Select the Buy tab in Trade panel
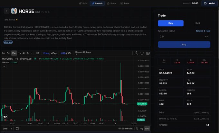 click(x=171, y=23)
